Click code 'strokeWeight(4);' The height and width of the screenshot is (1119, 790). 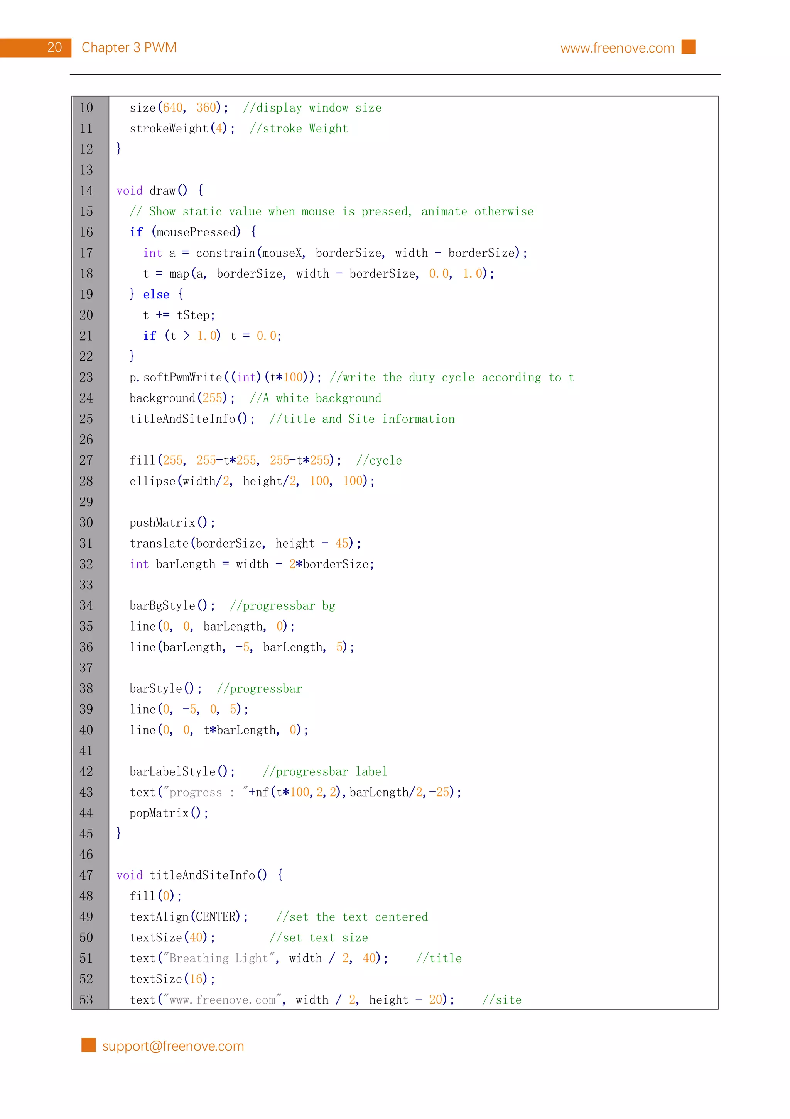182,129
